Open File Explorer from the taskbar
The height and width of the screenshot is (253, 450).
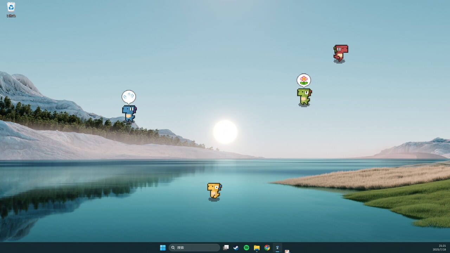[x=257, y=247]
